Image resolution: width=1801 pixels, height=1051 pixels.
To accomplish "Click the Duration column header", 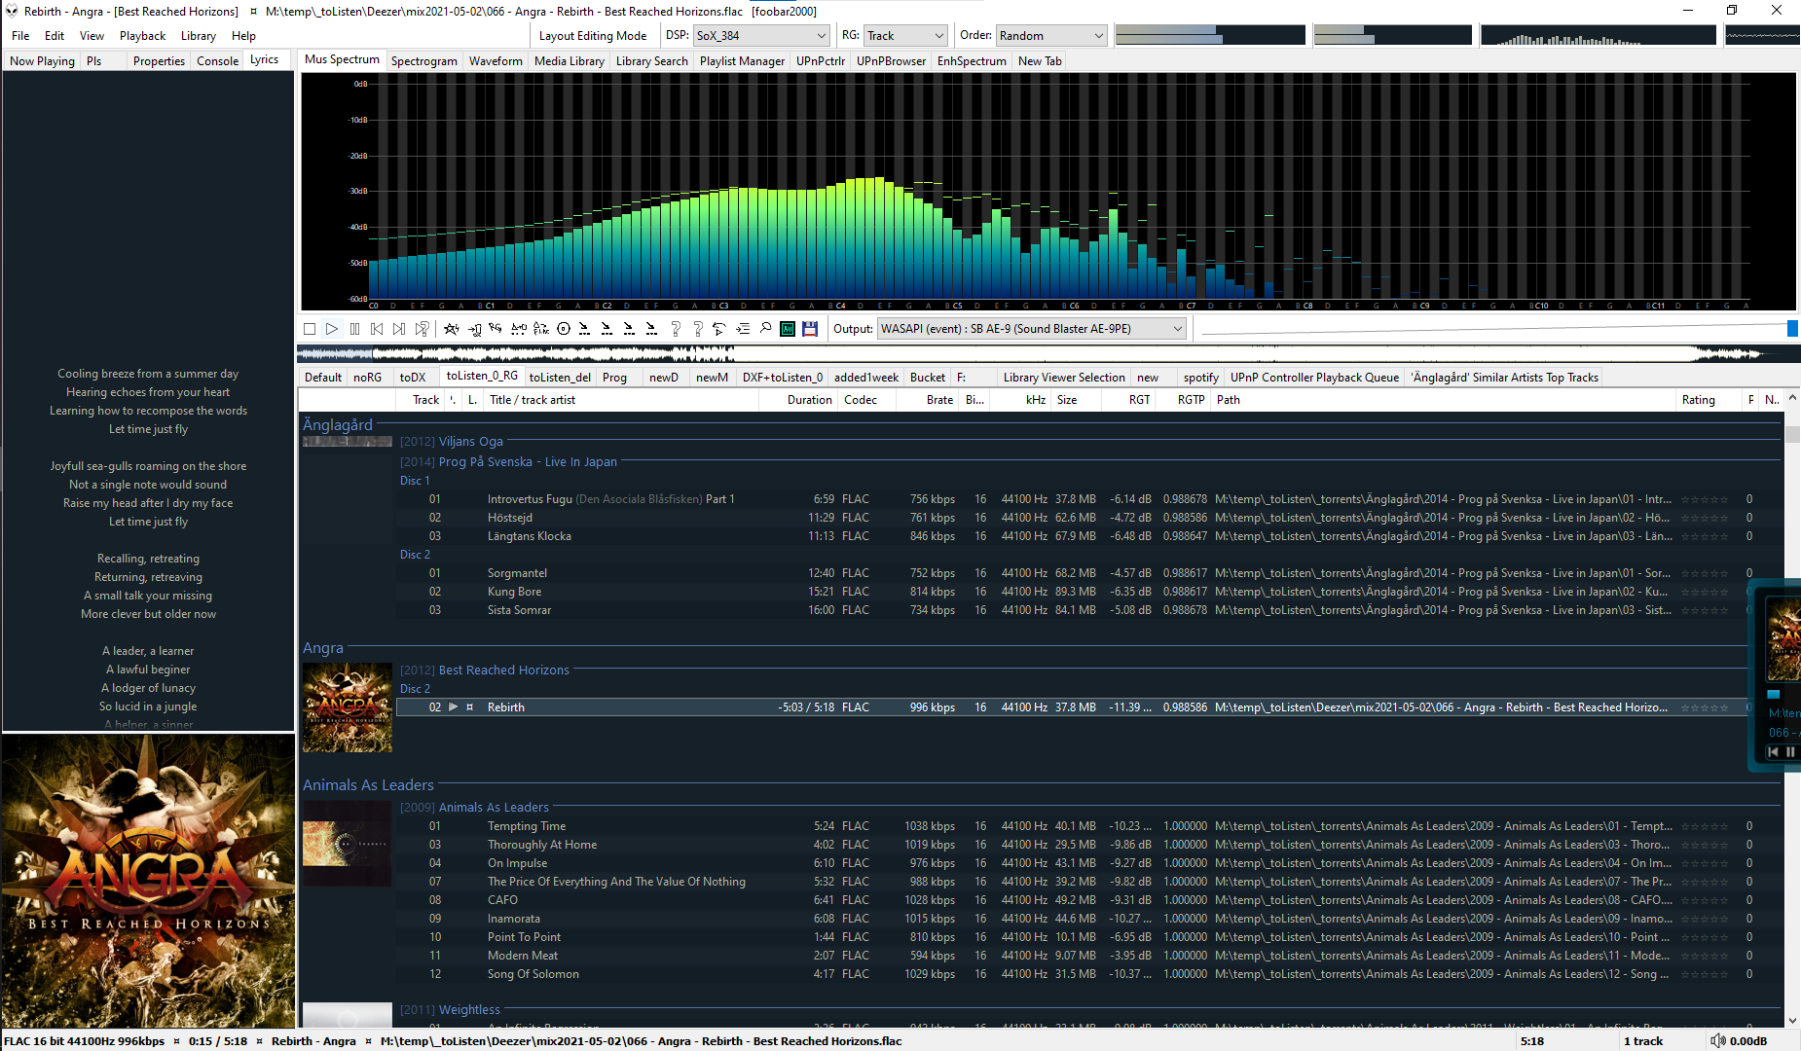I will point(809,400).
